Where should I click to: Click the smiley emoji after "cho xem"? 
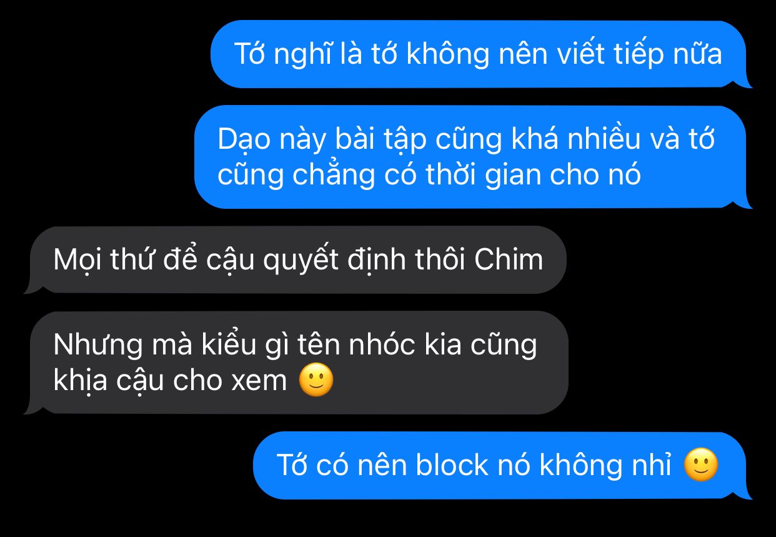317,379
